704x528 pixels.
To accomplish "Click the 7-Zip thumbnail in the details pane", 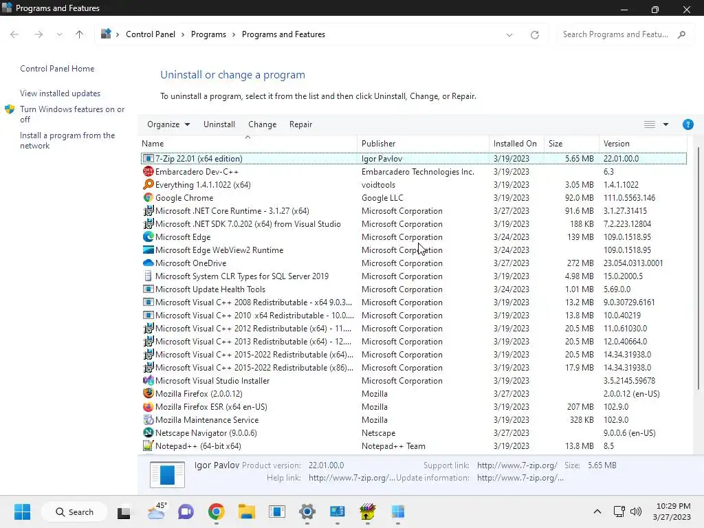I will pyautogui.click(x=167, y=474).
